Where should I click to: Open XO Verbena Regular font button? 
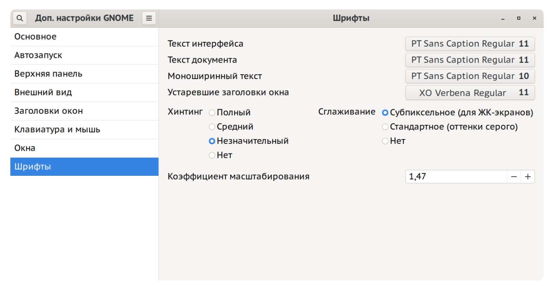point(470,93)
